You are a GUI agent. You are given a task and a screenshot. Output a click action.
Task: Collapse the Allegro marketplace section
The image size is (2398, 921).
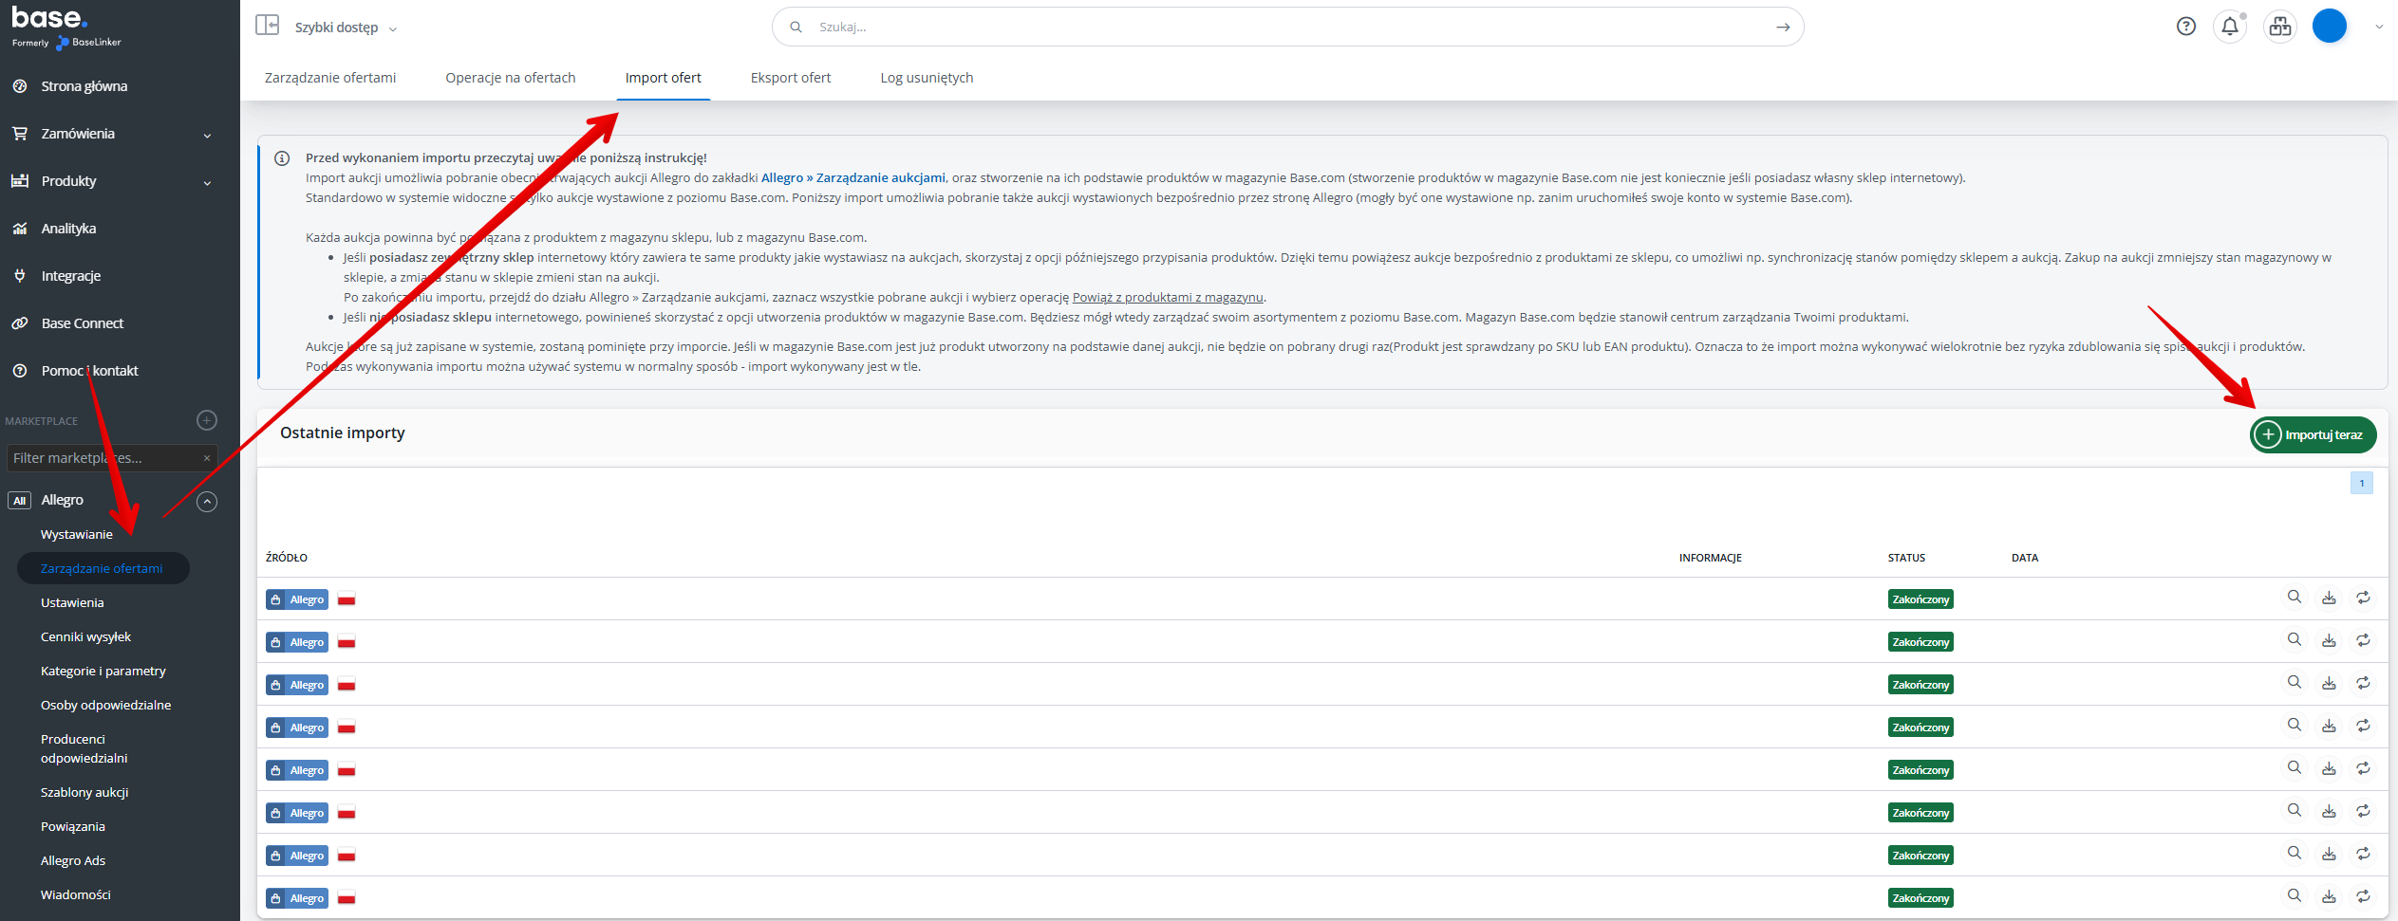tap(206, 501)
